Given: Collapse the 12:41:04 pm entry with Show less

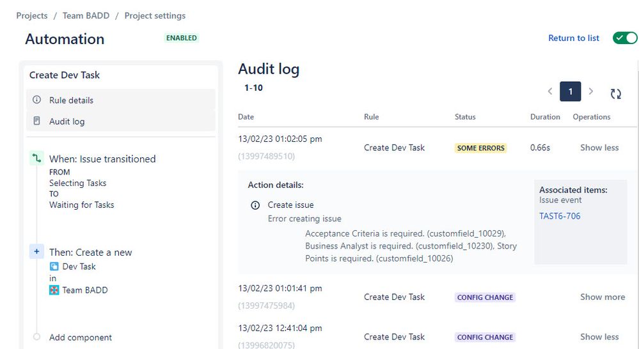Looking at the screenshot, I should point(599,337).
